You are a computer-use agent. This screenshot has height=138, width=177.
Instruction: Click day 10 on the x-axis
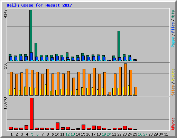pos(57,134)
